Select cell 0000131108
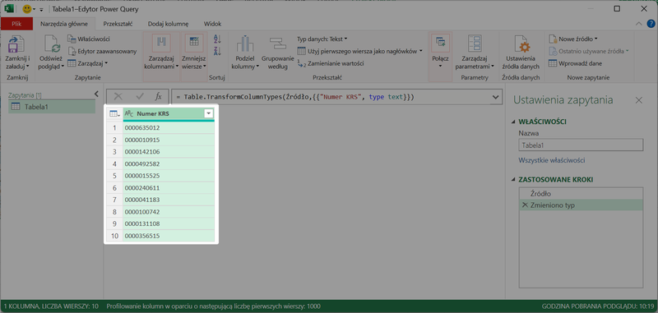The image size is (658, 313). click(169, 223)
